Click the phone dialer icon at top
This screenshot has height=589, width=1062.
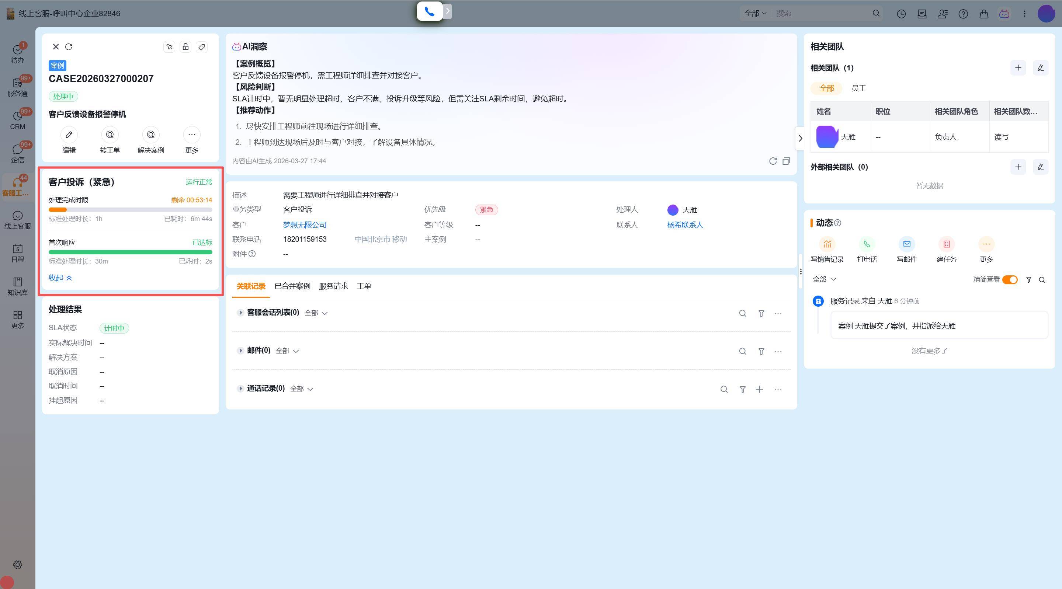coord(429,11)
